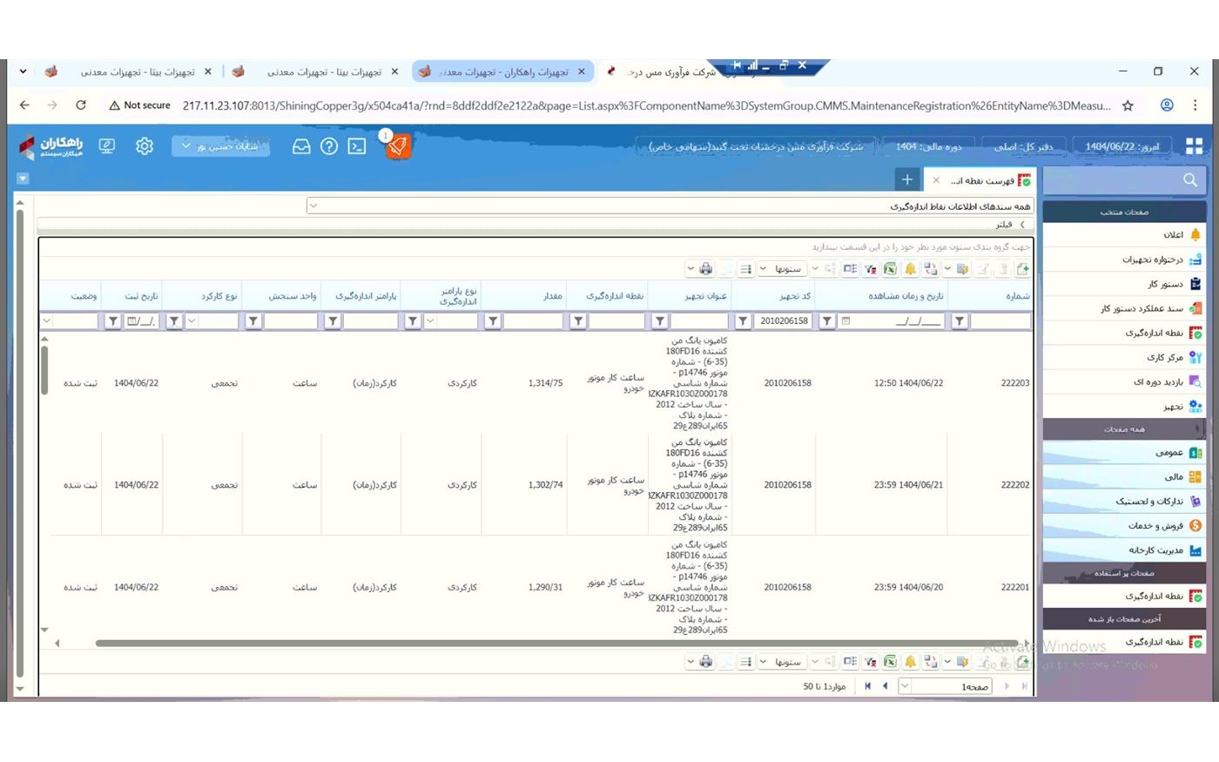
Task: Click the monitor icon next to the settings gear
Action: tap(107, 146)
